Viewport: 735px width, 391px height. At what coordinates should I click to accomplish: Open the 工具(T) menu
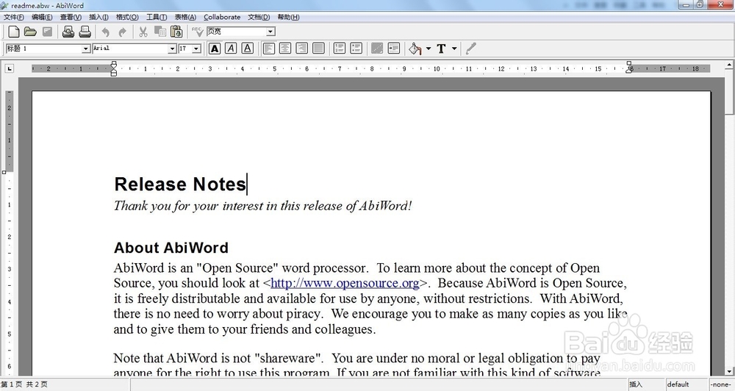[157, 17]
